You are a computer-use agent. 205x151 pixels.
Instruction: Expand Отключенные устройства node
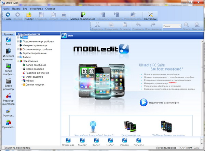pos(18,49)
